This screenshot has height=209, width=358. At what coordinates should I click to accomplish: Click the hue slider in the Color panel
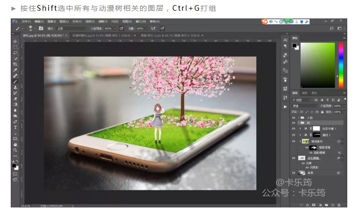tap(341, 65)
